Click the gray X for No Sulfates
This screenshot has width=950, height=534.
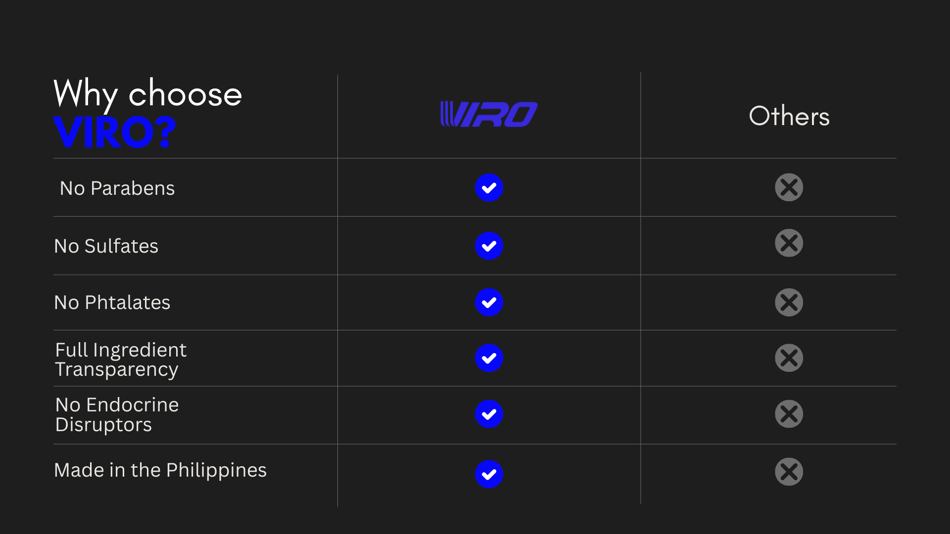tap(789, 243)
